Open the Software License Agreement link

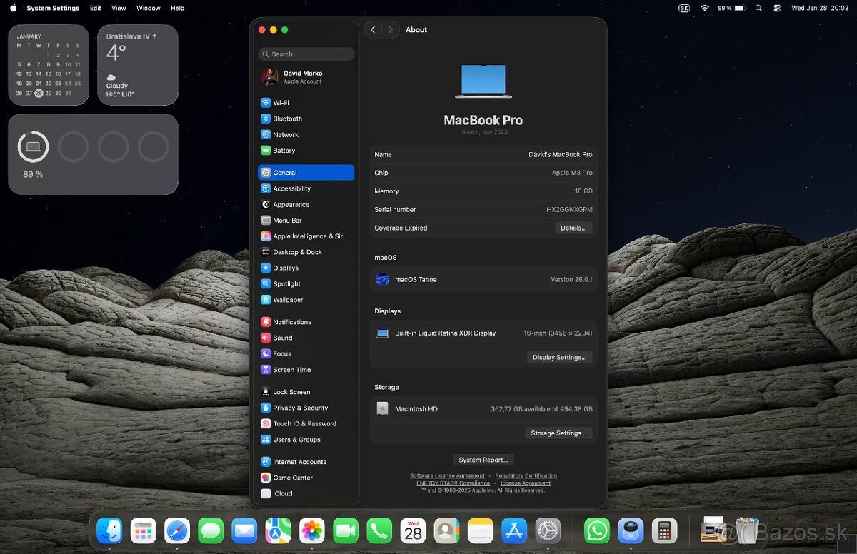click(x=447, y=475)
